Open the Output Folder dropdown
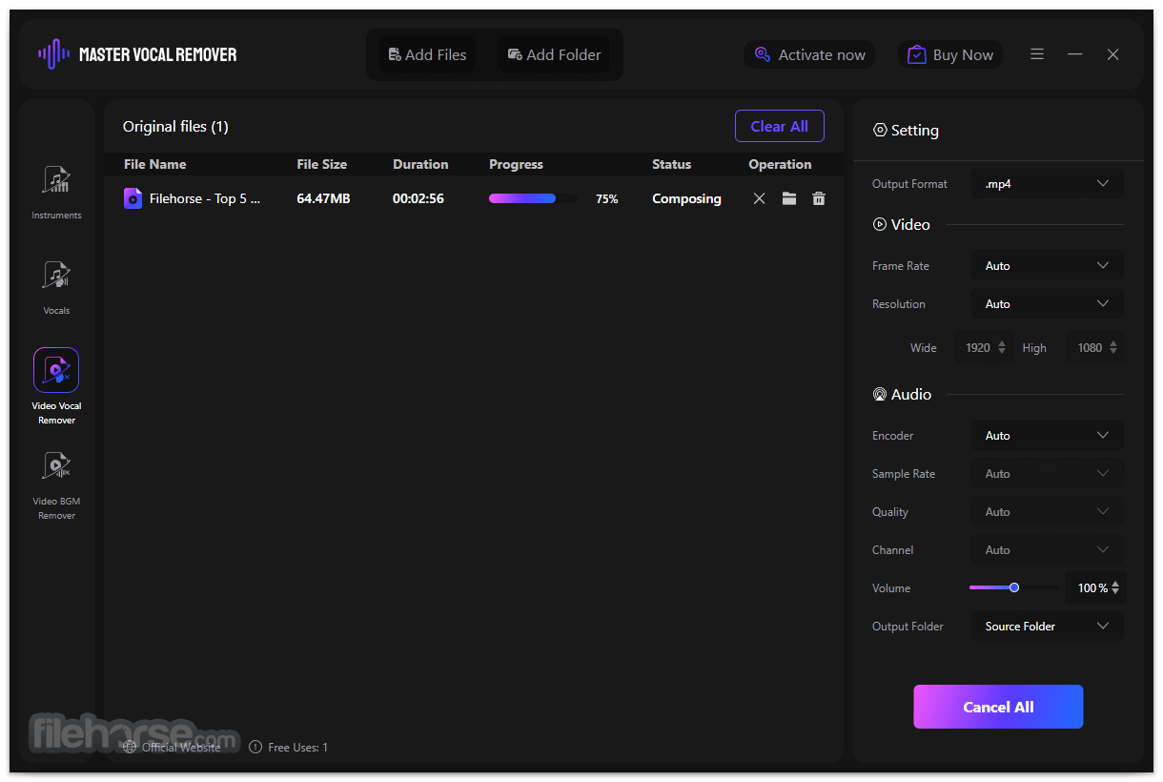Viewport: 1163px width, 782px height. [1047, 626]
